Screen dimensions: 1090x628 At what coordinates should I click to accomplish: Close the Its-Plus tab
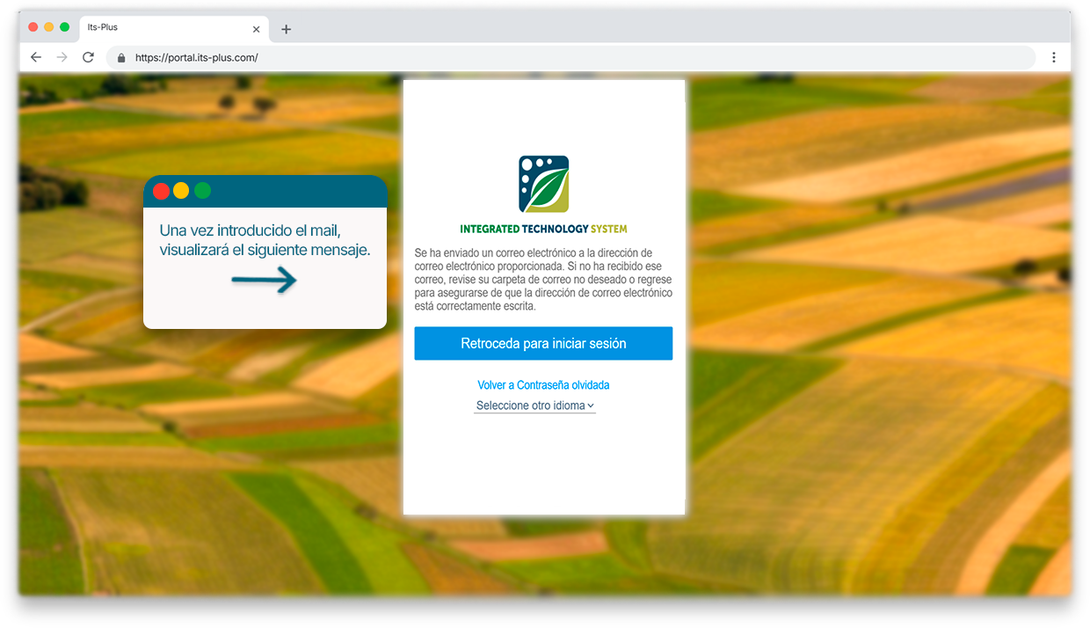[x=256, y=29]
